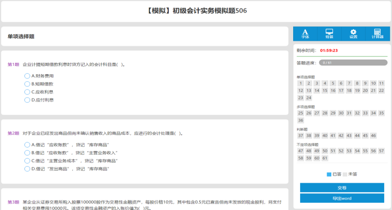
Task: Click the blue 已答 legend swatch
Action: point(329,174)
